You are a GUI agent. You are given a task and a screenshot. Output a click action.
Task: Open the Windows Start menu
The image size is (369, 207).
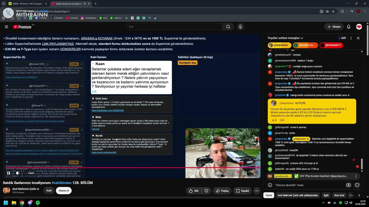pos(6,203)
